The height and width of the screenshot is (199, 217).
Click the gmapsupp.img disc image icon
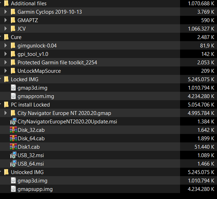click(13, 189)
